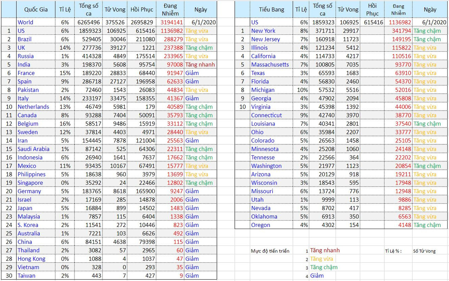Select the 'China' country cell

pos(36,242)
